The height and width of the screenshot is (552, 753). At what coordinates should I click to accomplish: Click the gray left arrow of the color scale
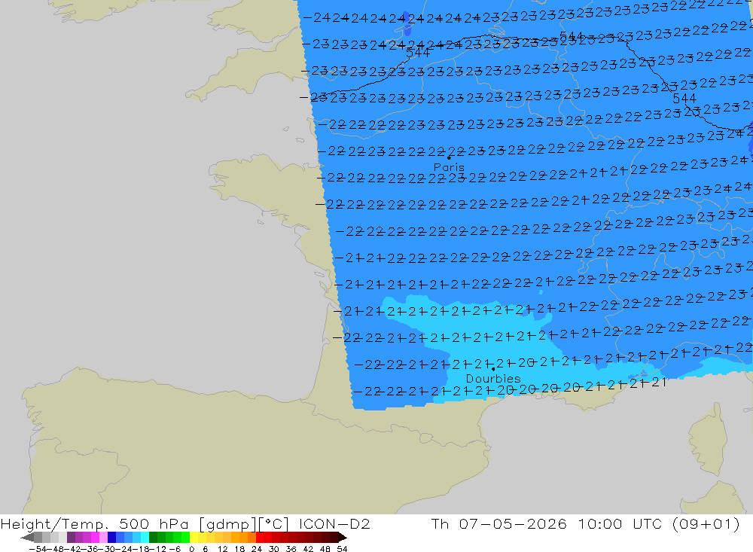27,537
